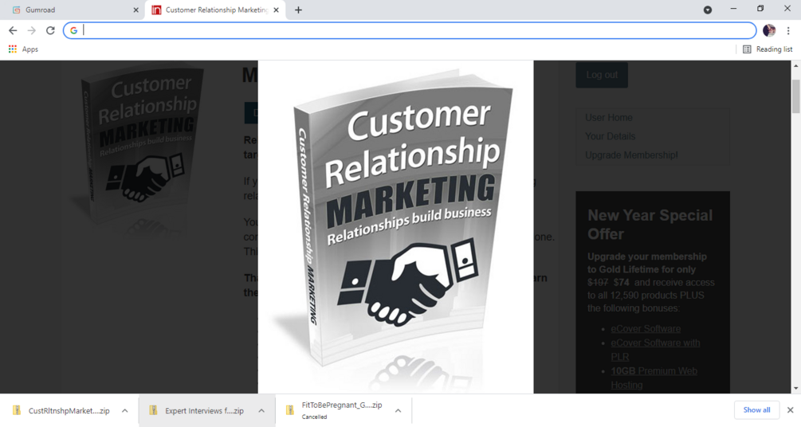Select the Customer Relationship Marketing tab
The image size is (801, 427).
[x=214, y=10]
